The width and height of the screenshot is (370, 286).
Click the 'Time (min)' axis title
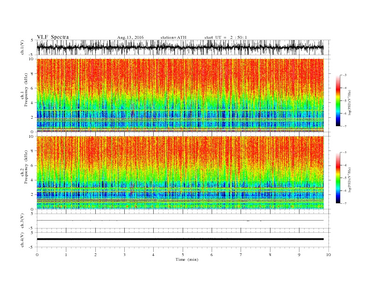[x=187, y=259]
